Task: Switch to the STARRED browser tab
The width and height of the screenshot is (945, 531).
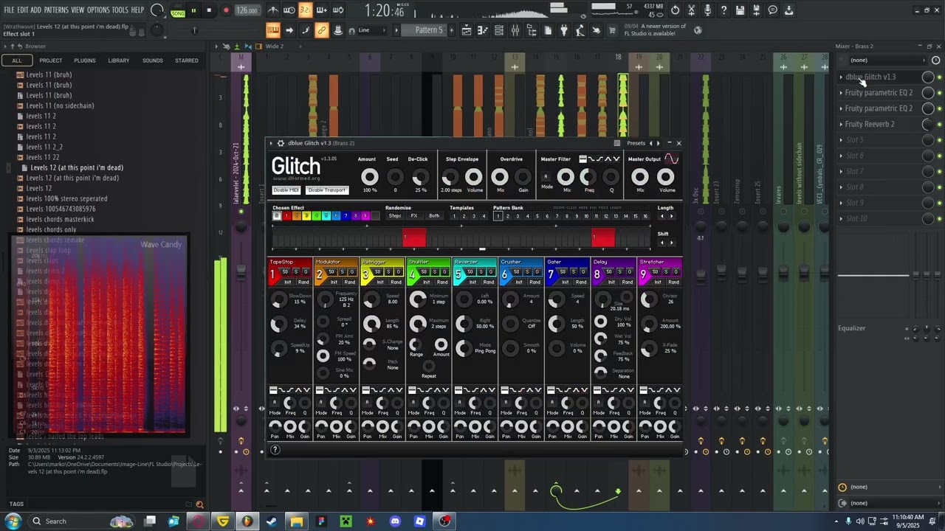Action: click(x=186, y=60)
